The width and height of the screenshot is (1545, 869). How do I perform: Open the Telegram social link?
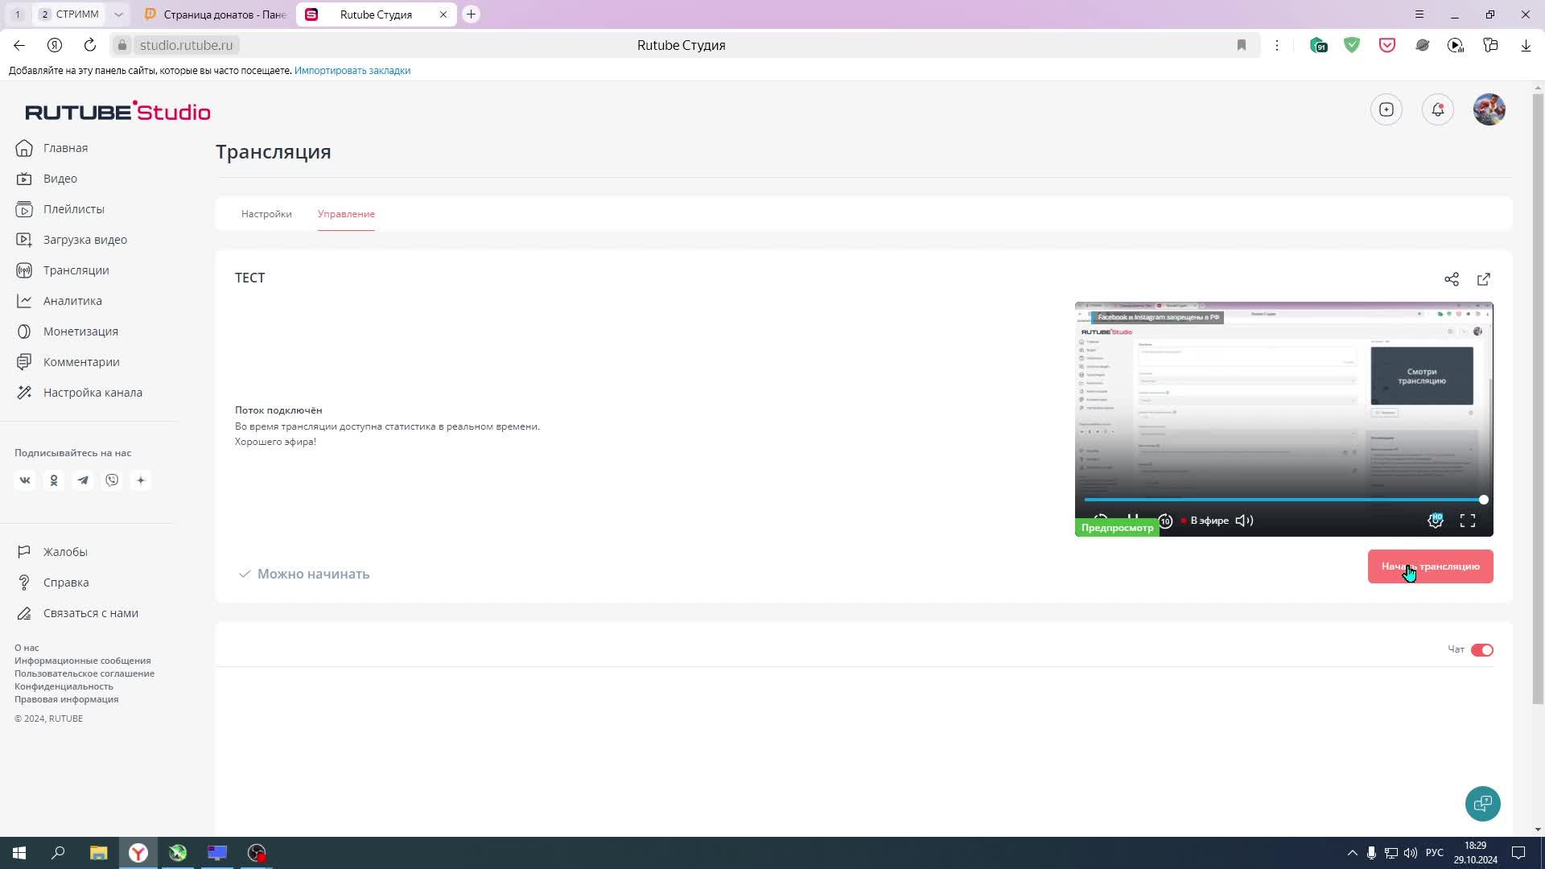coord(83,480)
